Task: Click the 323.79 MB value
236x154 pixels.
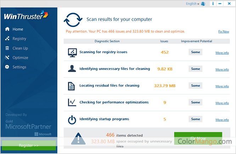Action: tap(165, 86)
